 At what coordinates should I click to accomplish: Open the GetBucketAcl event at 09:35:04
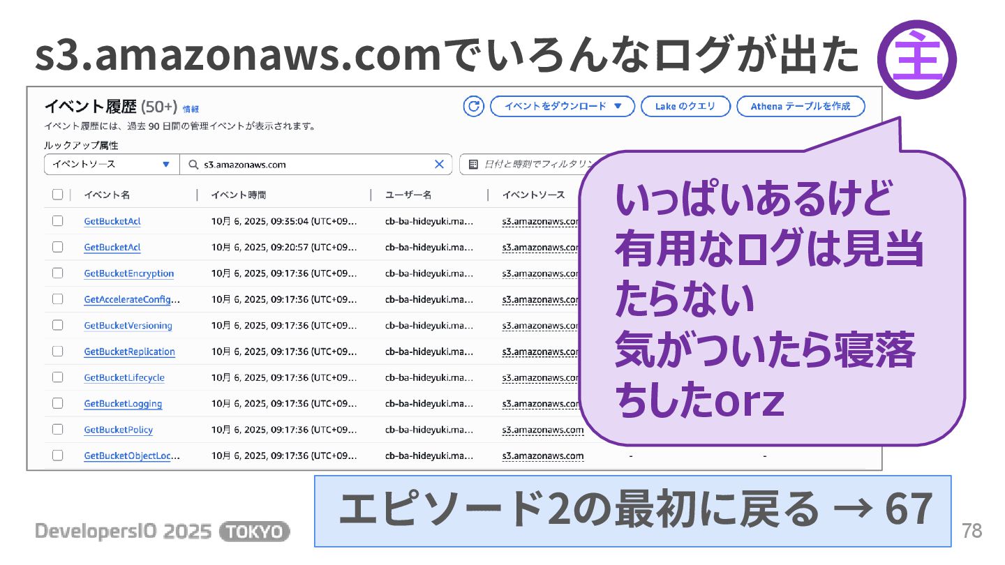coord(112,221)
